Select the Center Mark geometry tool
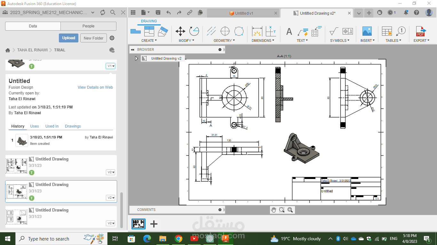 225,31
